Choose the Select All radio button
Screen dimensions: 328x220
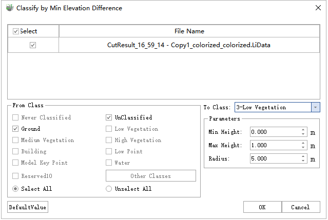pyautogui.click(x=15, y=189)
